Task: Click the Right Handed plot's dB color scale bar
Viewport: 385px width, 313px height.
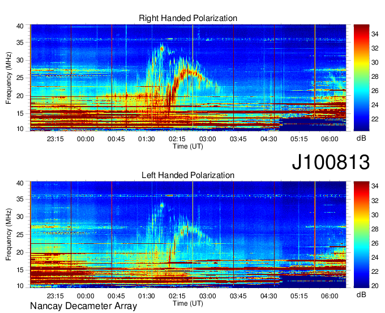Action: [361, 78]
